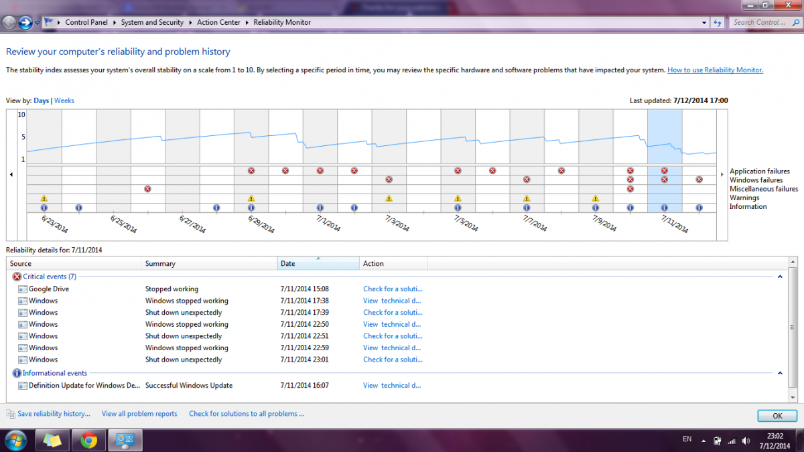Select information icon on 7/1/2014
The image size is (804, 452).
tap(320, 208)
